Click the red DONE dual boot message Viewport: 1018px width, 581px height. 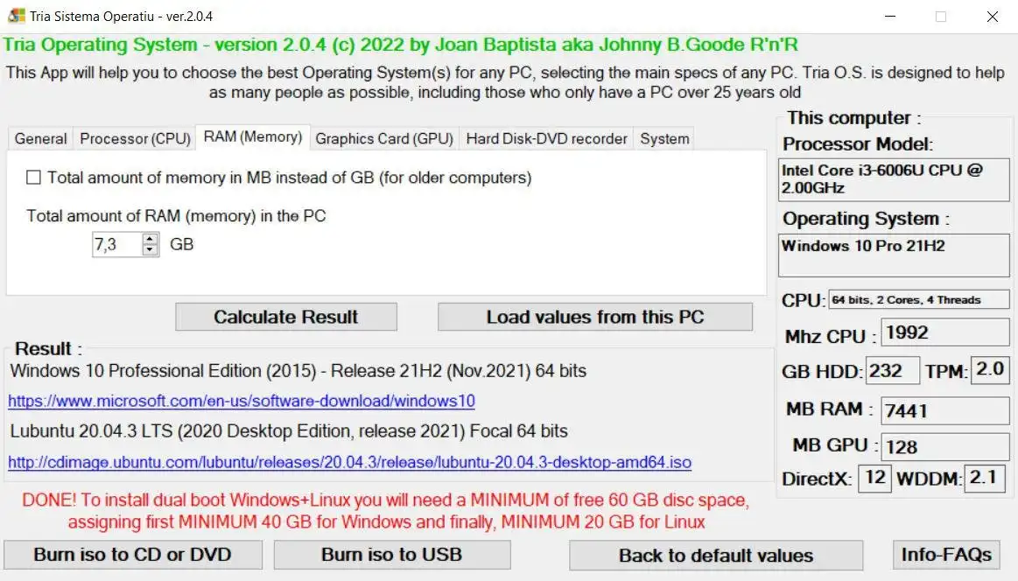click(x=386, y=511)
